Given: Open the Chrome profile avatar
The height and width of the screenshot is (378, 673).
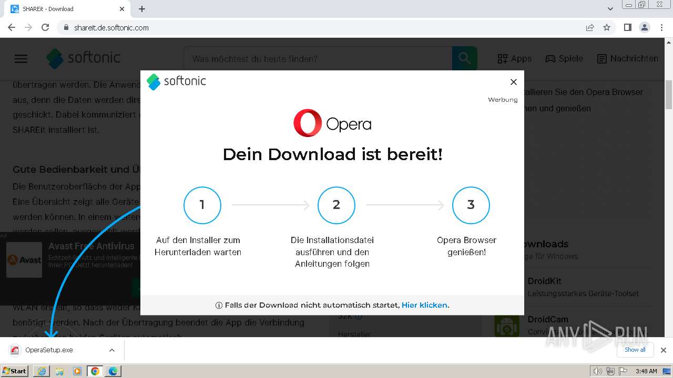Looking at the screenshot, I should tap(644, 27).
